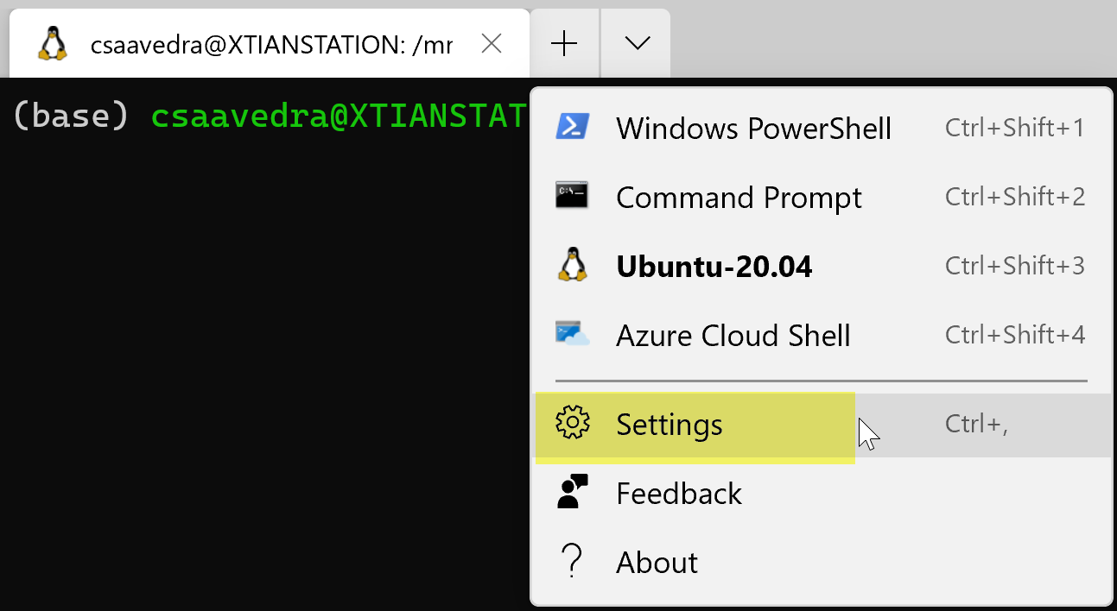The height and width of the screenshot is (611, 1117).
Task: Click the Command Prompt icon
Action: click(x=572, y=196)
